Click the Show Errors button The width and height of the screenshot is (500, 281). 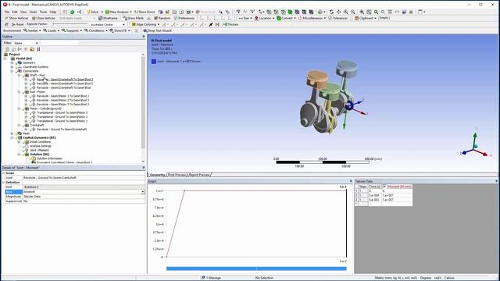145,12
